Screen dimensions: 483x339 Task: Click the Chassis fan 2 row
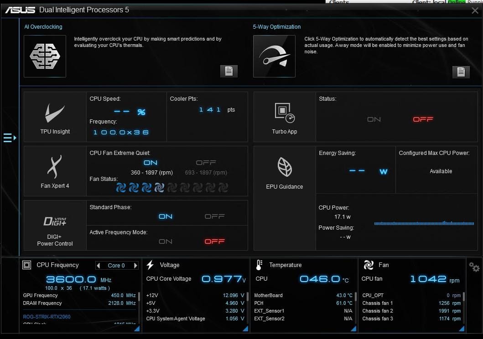click(411, 311)
